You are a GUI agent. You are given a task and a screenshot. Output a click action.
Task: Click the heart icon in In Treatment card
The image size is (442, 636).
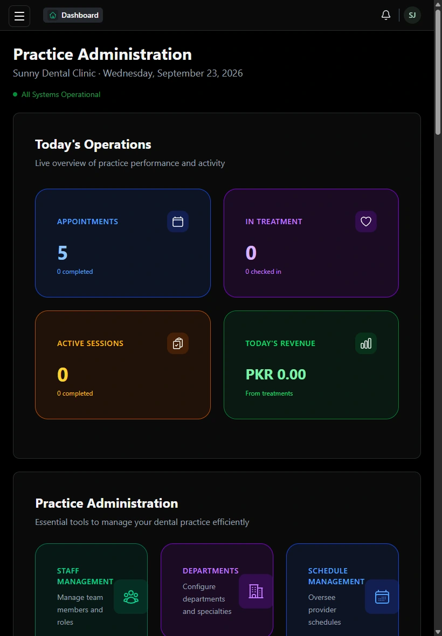pos(366,222)
